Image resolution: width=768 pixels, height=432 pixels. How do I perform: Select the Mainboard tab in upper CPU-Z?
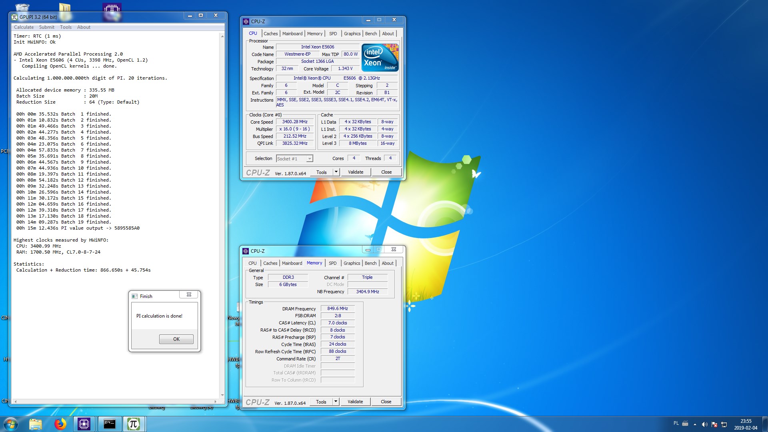(x=292, y=34)
